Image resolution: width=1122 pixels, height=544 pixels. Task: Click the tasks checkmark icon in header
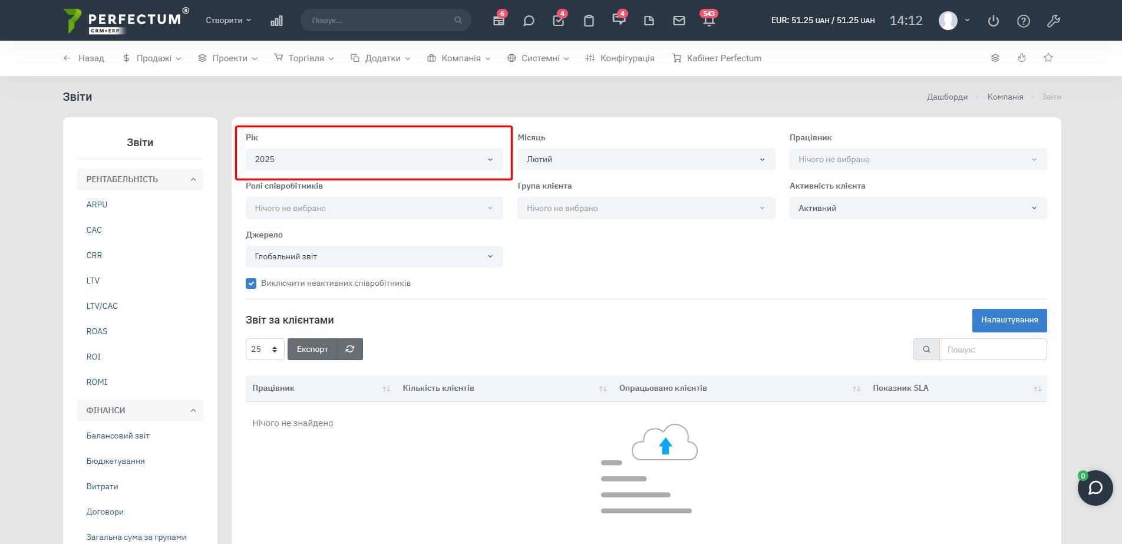[558, 21]
